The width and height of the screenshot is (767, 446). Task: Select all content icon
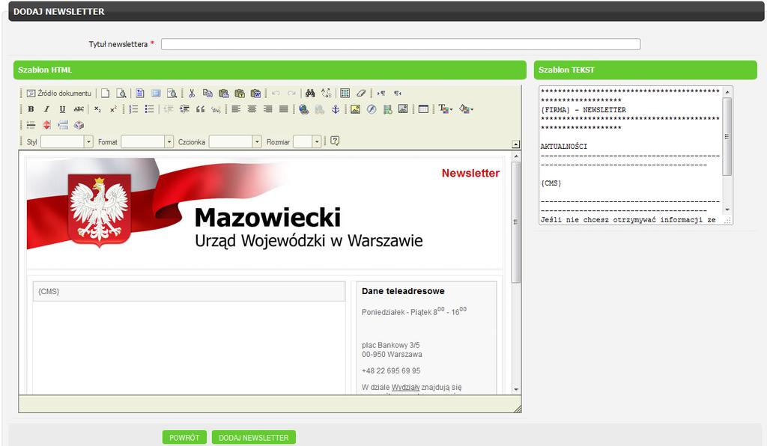[345, 94]
